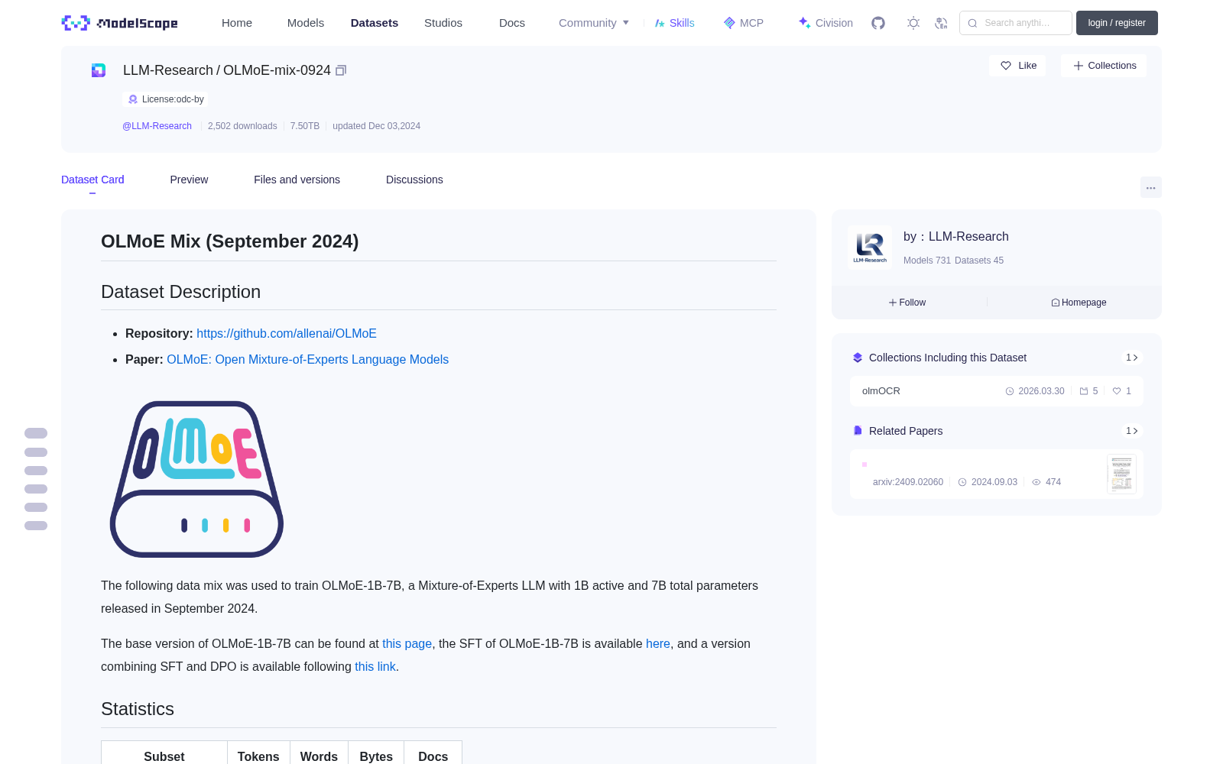The height and width of the screenshot is (764, 1223).
Task: Toggle the light/dark theme sun icon
Action: point(913,23)
